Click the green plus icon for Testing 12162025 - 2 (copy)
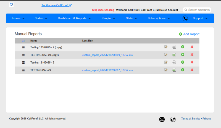This screenshot has height=128, width=221. pyautogui.click(x=183, y=47)
